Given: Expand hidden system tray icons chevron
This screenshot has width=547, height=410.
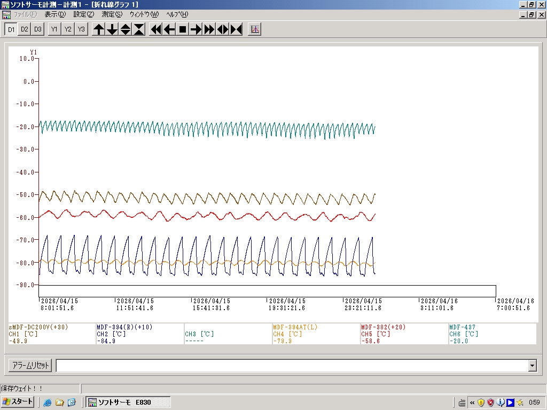Looking at the screenshot, I should pos(472,403).
